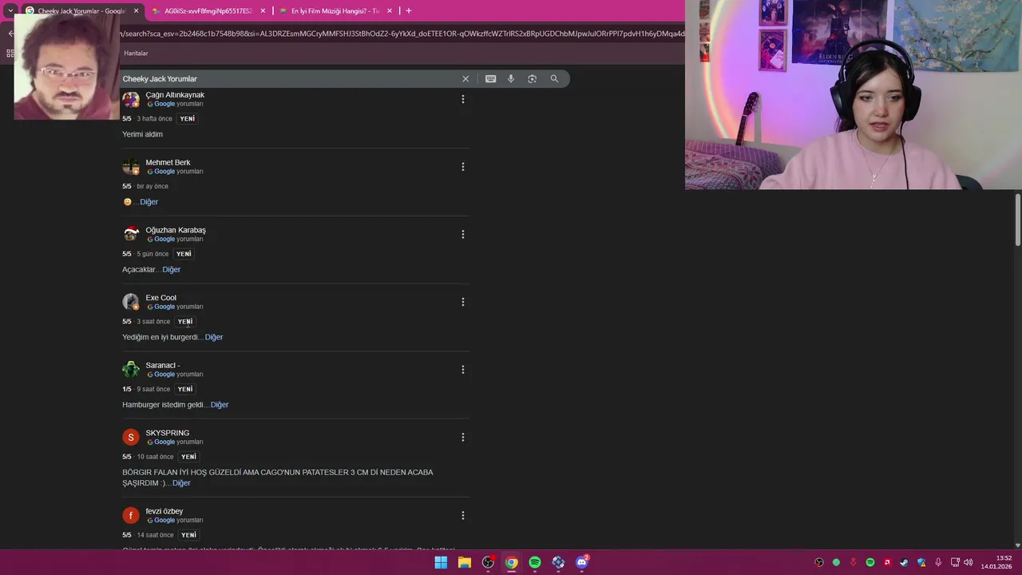Click the OBS tray icon
The height and width of the screenshot is (575, 1022).
[819, 562]
